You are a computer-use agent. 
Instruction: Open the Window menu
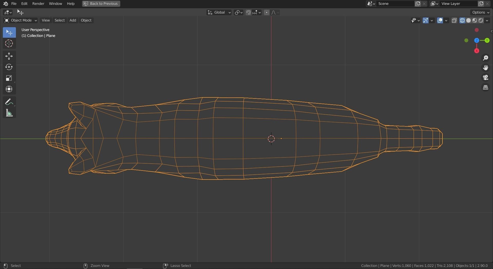click(55, 4)
